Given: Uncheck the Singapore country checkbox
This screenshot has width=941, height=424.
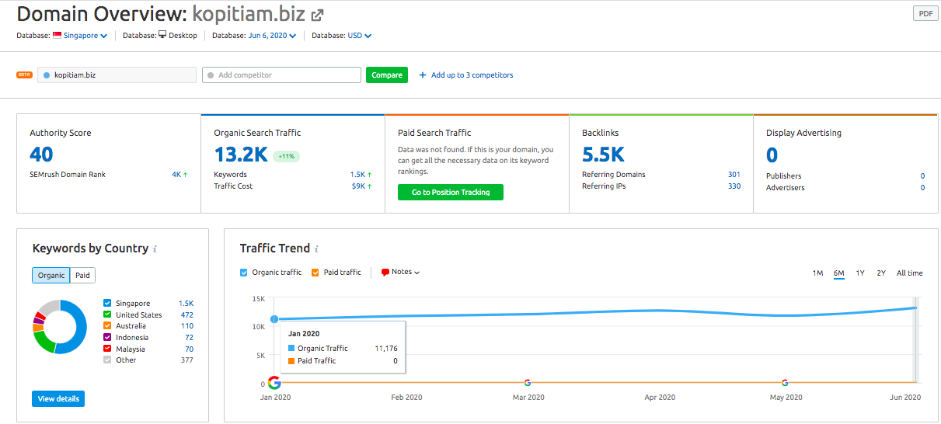Looking at the screenshot, I should pyautogui.click(x=107, y=304).
